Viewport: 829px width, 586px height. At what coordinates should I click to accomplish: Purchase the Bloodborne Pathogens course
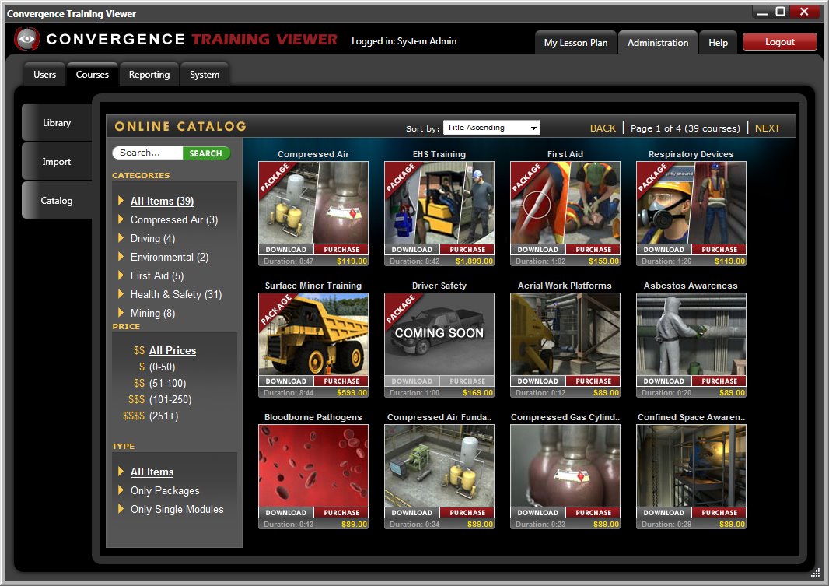(341, 513)
